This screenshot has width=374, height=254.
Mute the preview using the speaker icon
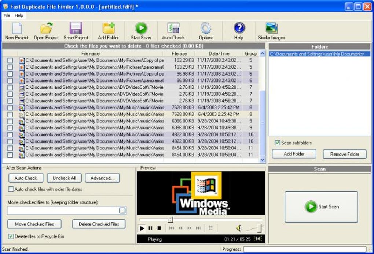239,228
